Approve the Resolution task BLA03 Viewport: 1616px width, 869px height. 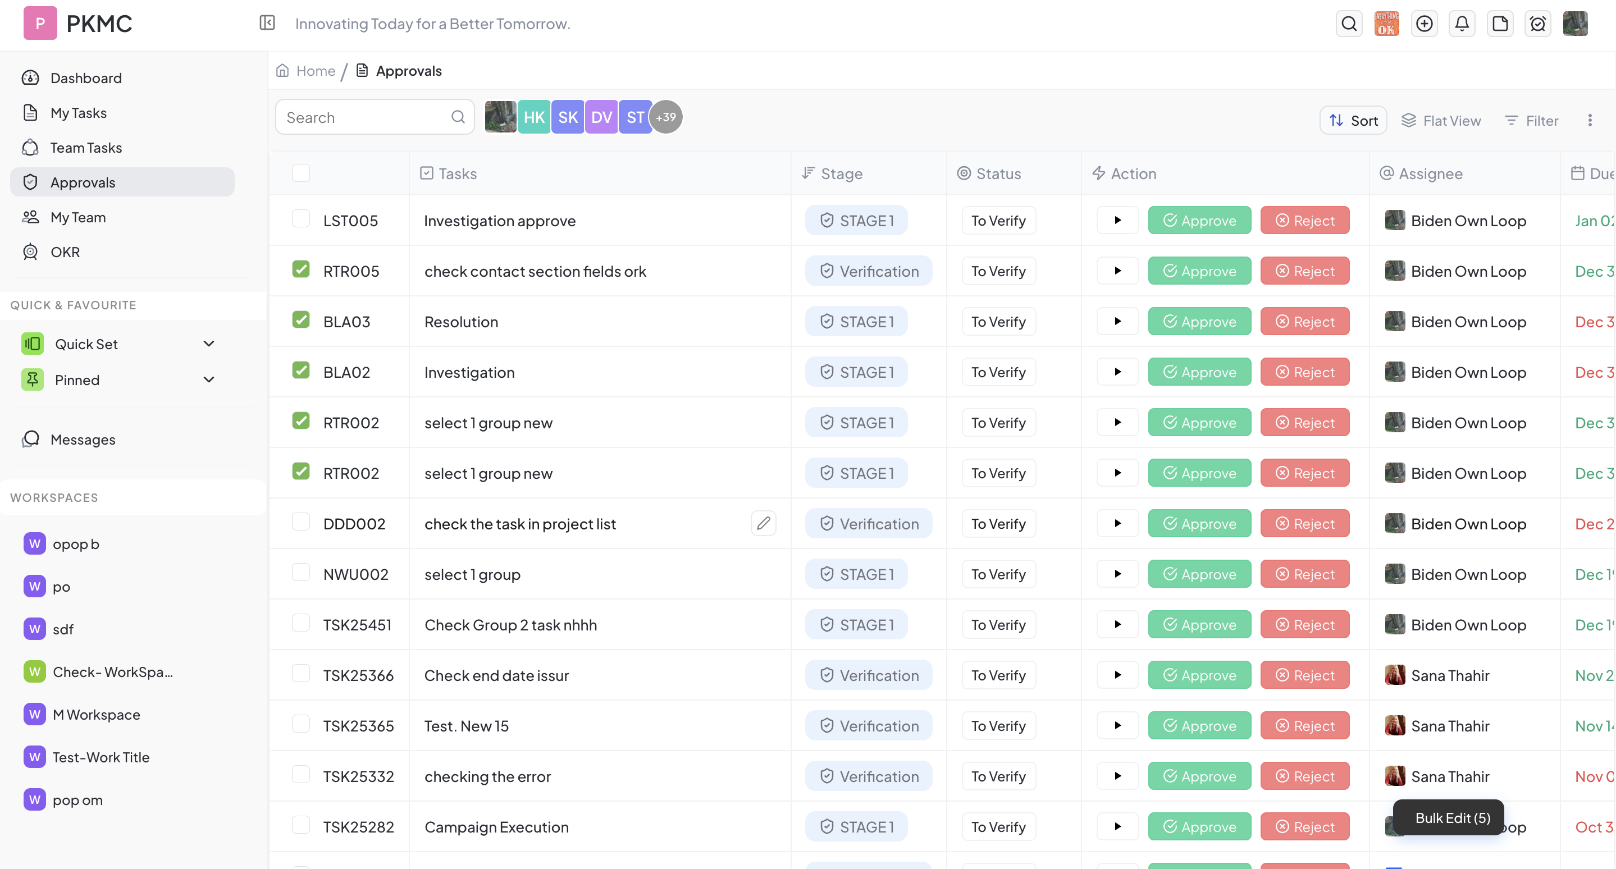click(x=1199, y=321)
